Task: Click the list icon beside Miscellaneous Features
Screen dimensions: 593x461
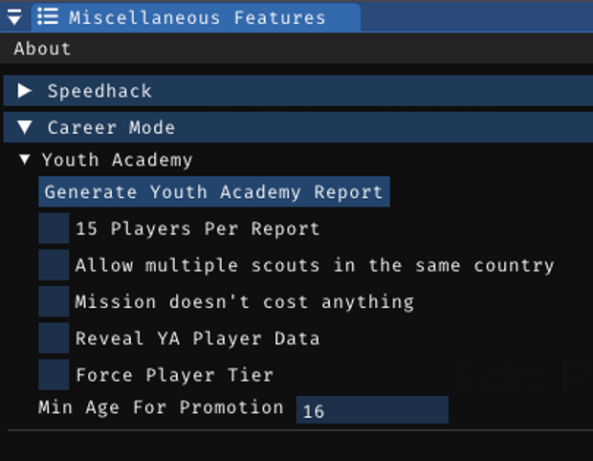Action: tap(50, 17)
